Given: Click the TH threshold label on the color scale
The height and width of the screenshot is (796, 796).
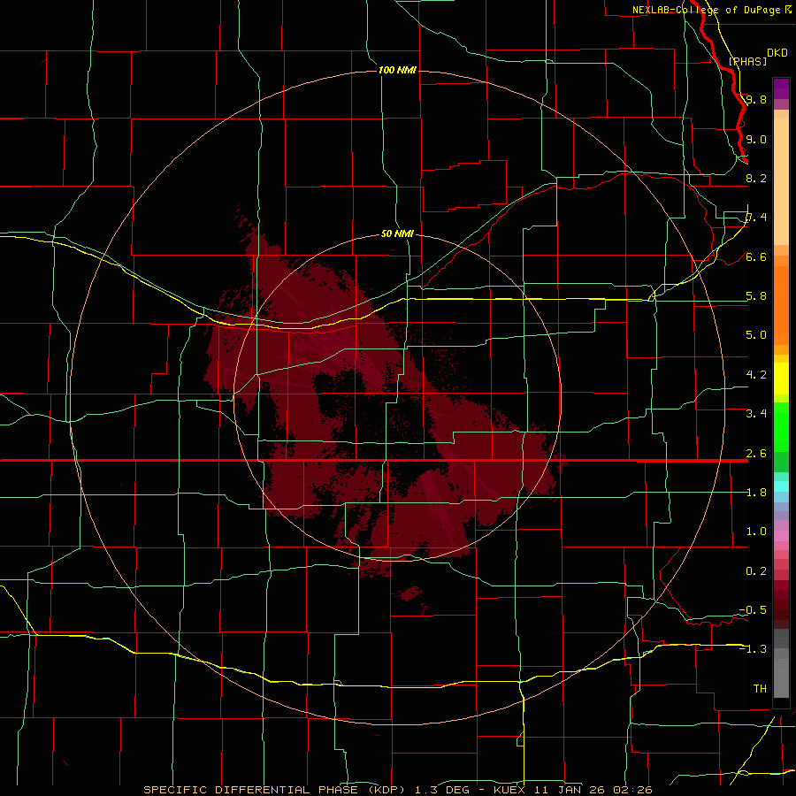Looking at the screenshot, I should coord(760,689).
